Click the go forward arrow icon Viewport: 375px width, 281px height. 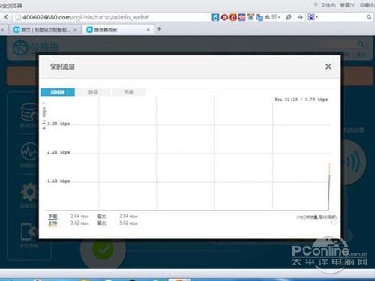pos(300,17)
